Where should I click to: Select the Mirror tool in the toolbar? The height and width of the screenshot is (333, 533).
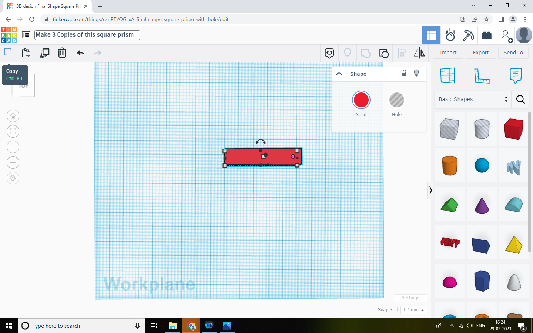tap(419, 53)
